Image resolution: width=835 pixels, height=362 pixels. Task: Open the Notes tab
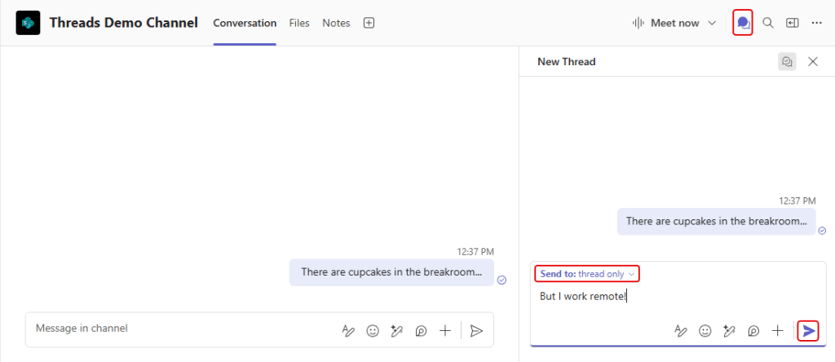point(336,23)
